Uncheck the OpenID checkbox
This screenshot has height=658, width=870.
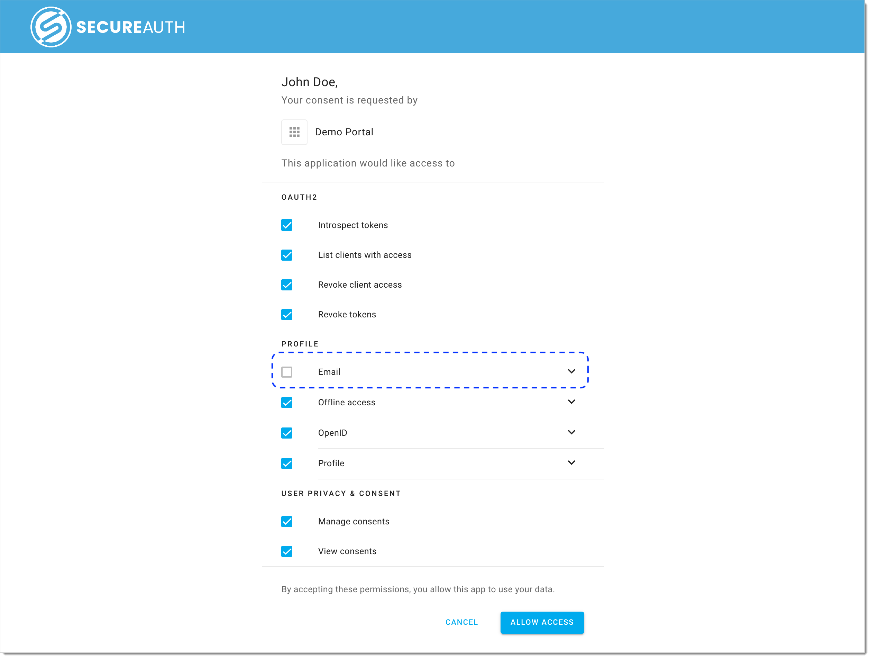tap(287, 433)
